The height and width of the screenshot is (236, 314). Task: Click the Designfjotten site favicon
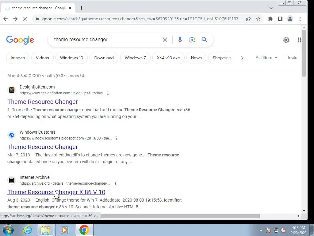tap(12, 90)
